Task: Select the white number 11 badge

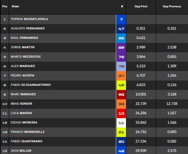Action: tap(121, 123)
